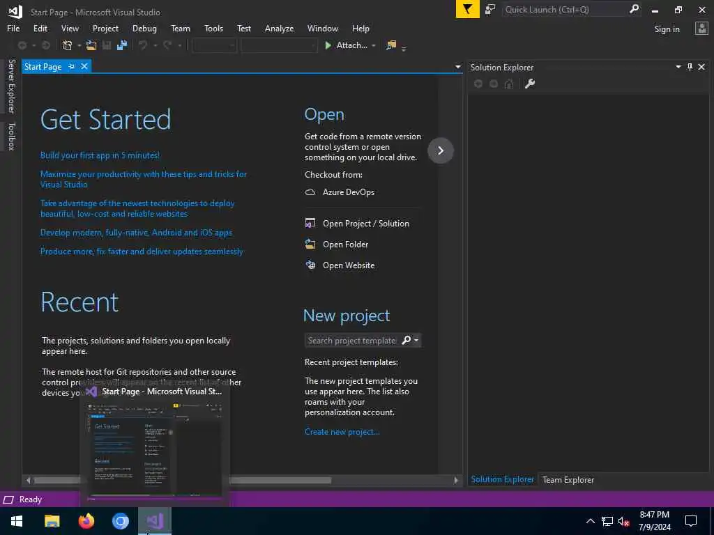Open the Solution Platforms combo box
Screen dimensions: 714x535
coord(279,45)
